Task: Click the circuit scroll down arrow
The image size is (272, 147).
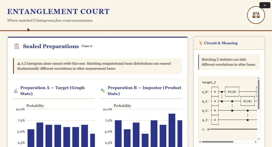Action: coord(258,139)
